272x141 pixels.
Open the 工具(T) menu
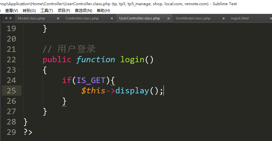(x=47, y=11)
